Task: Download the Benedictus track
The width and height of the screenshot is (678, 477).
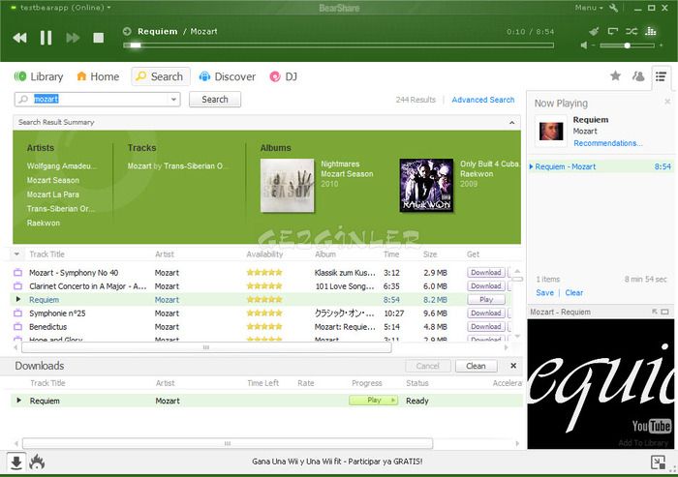Action: (x=486, y=327)
